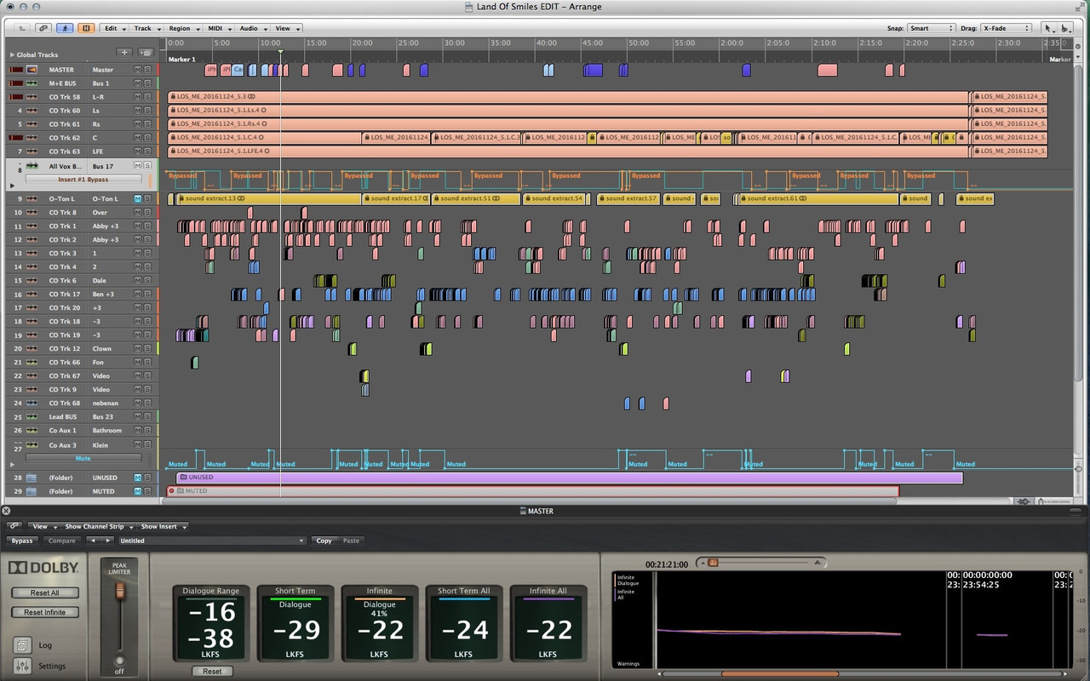Image resolution: width=1090 pixels, height=681 pixels.
Task: Open the Track menu
Action: [x=146, y=28]
